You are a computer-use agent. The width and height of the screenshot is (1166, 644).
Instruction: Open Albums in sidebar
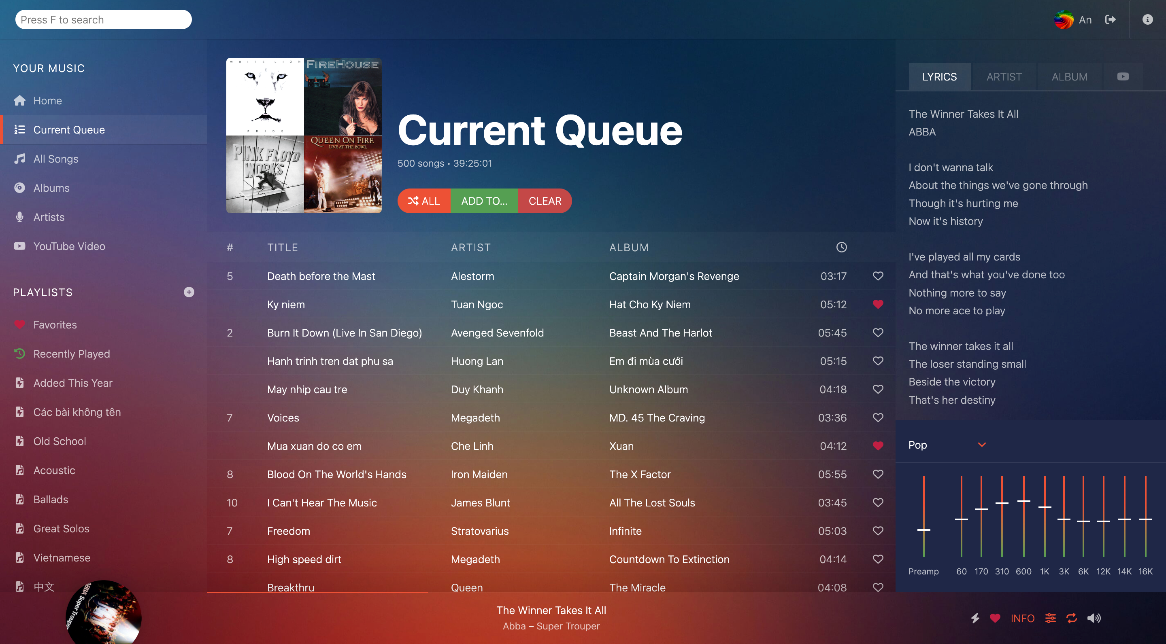(x=104, y=188)
